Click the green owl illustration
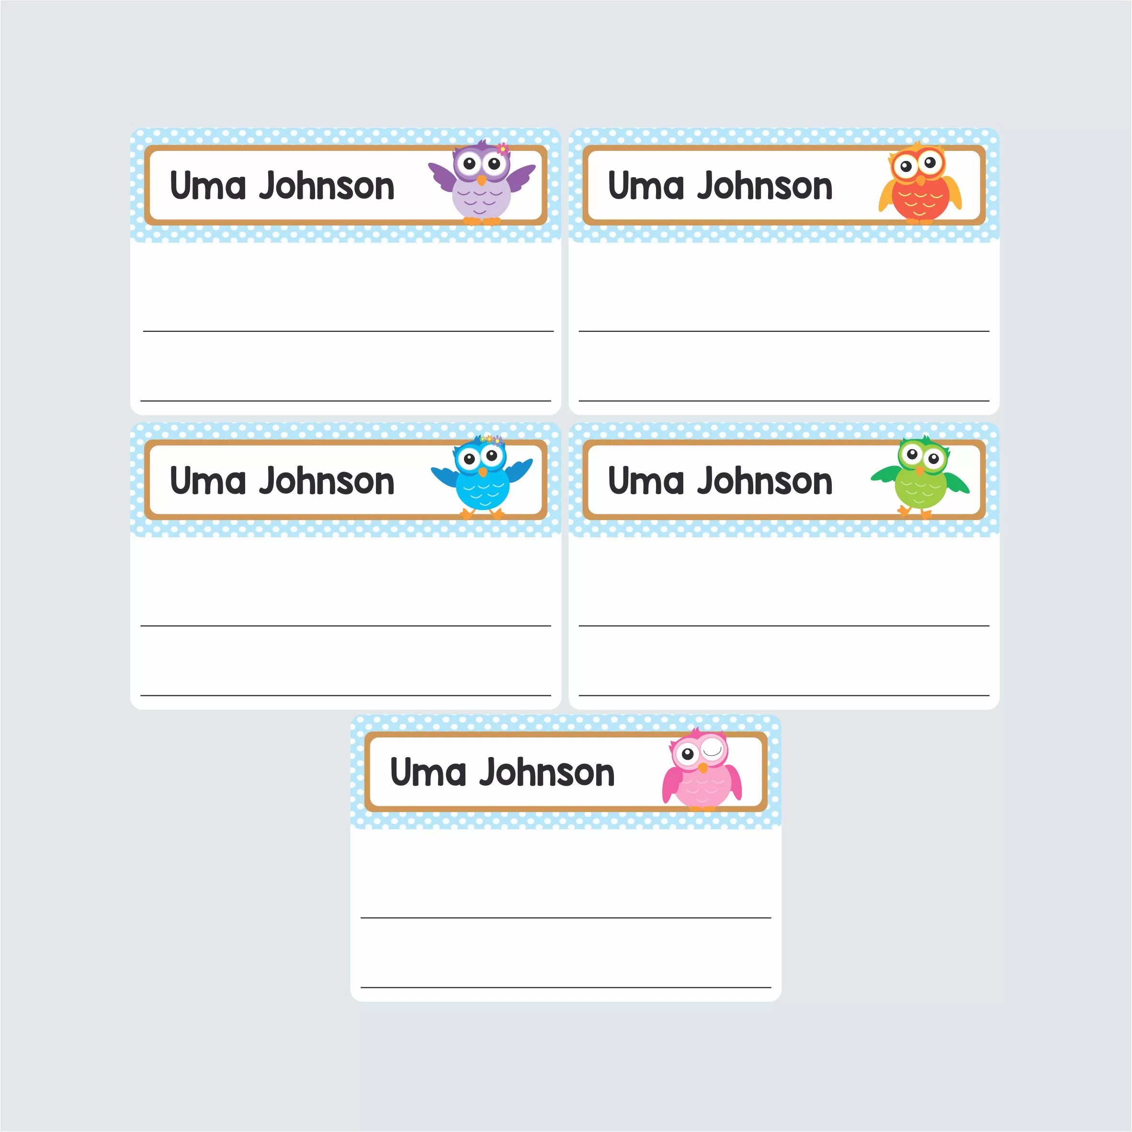 (x=920, y=477)
